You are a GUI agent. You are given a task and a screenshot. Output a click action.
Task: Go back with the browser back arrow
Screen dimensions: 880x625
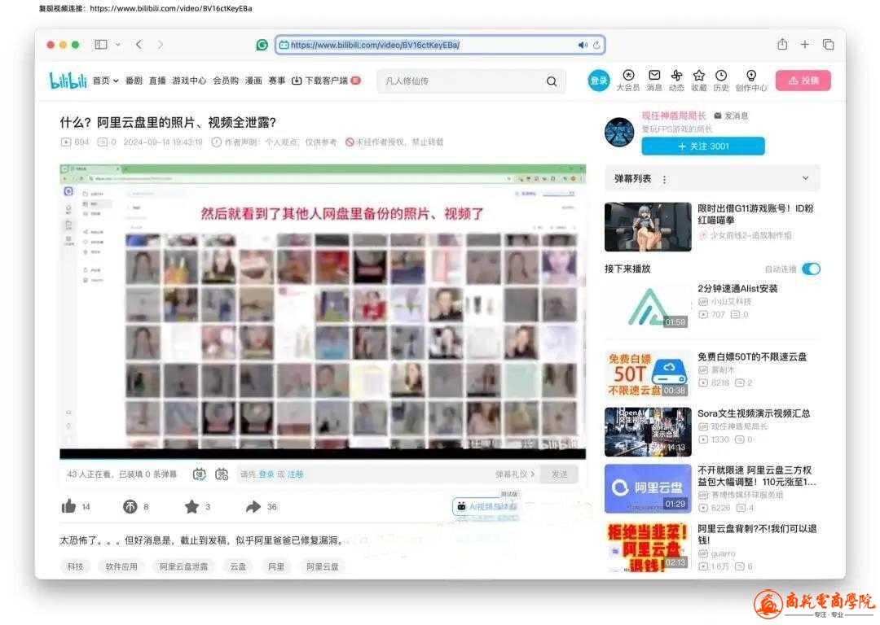139,44
